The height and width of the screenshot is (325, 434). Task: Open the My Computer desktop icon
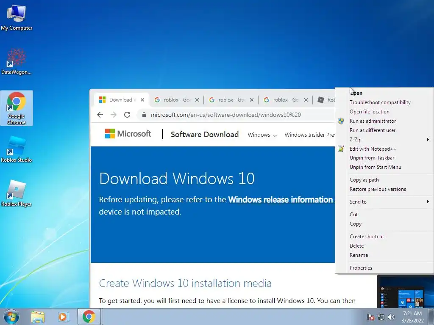[17, 17]
